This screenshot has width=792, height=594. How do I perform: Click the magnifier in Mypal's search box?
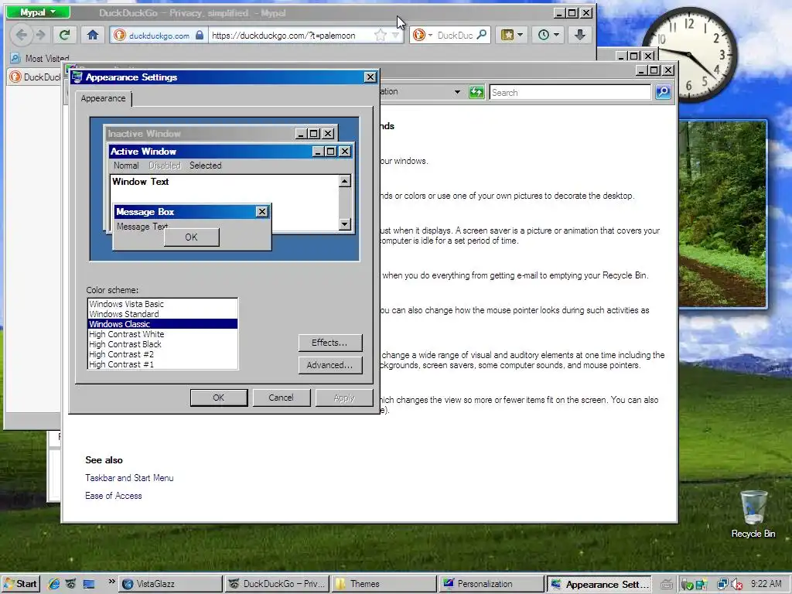(482, 35)
